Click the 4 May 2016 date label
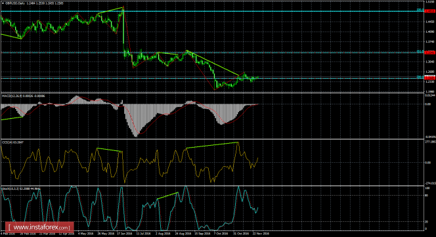The width and height of the screenshot is (436, 237). (x=85, y=234)
